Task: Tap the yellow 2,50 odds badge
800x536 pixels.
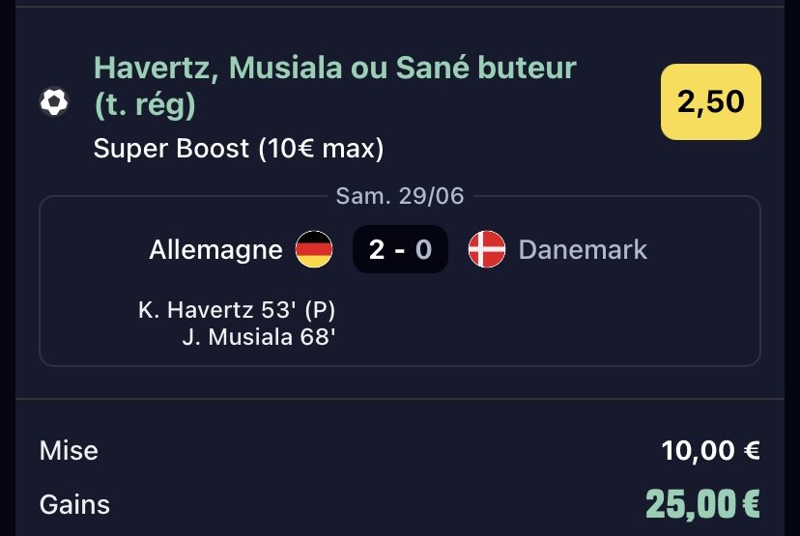Action: pyautogui.click(x=711, y=101)
